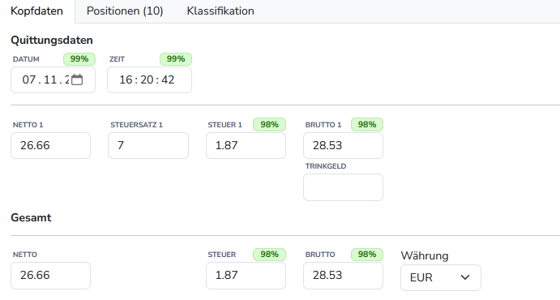
Task: Click the Brutto 1 field showing 28.53
Action: 344,145
